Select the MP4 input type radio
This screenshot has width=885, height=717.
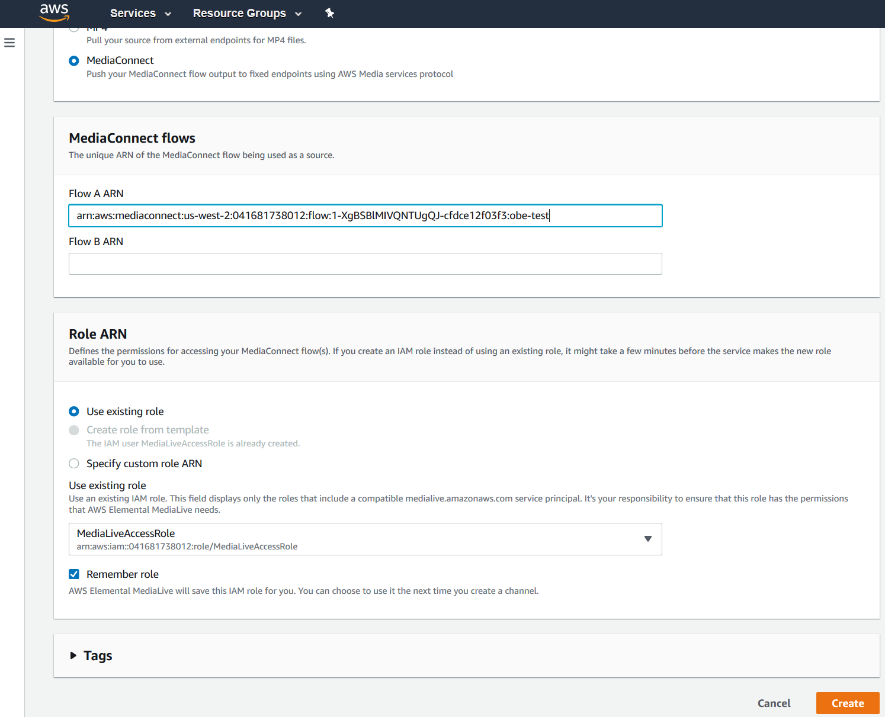[x=74, y=28]
